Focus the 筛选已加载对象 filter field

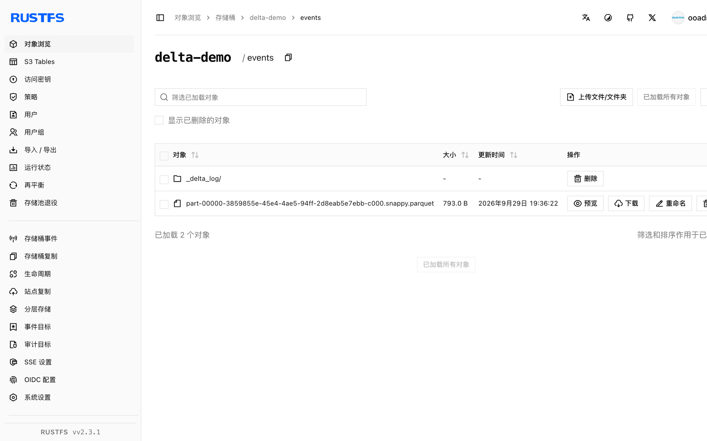pos(261,97)
